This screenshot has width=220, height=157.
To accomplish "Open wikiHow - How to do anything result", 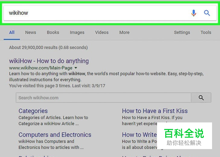I will (49, 61).
